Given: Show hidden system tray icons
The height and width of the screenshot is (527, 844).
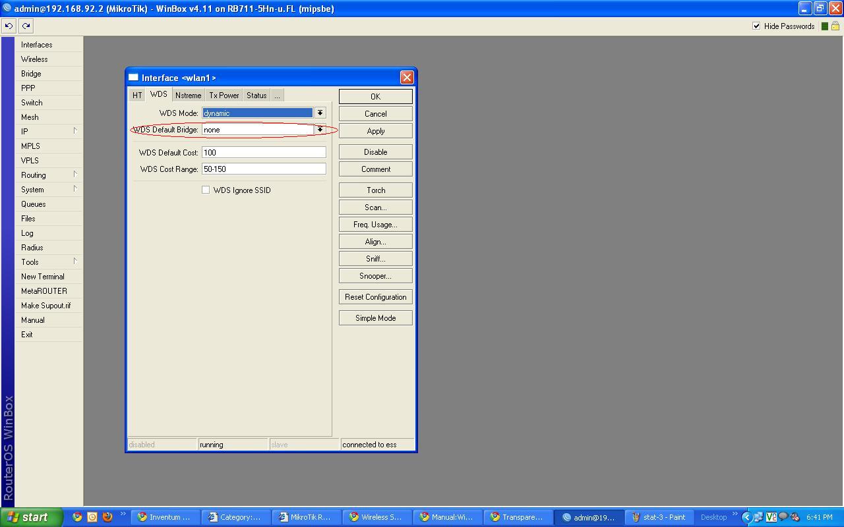Looking at the screenshot, I should 746,517.
